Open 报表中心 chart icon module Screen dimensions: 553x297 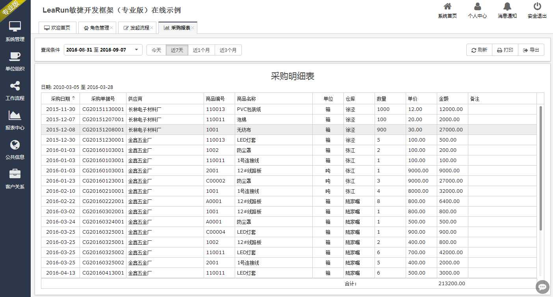click(x=15, y=120)
